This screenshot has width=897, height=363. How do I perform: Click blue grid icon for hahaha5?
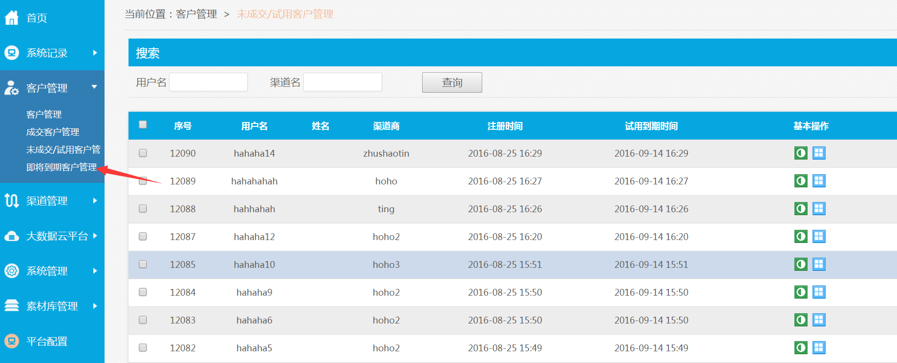pos(819,348)
